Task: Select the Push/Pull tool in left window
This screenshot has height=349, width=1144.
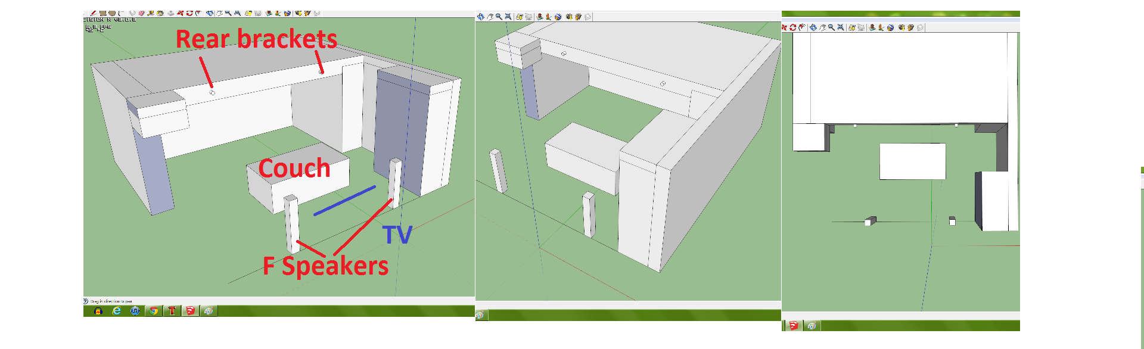Action: coord(171,13)
